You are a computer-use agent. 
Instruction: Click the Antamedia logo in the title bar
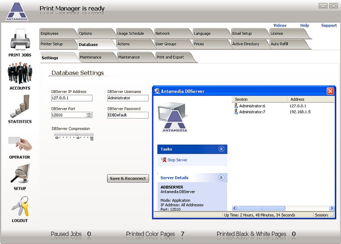(x=17, y=11)
